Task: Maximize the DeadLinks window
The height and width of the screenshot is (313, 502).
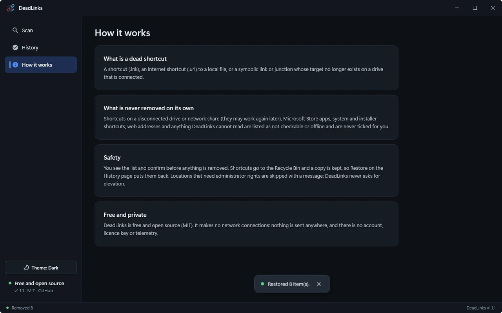Action: coord(475,8)
